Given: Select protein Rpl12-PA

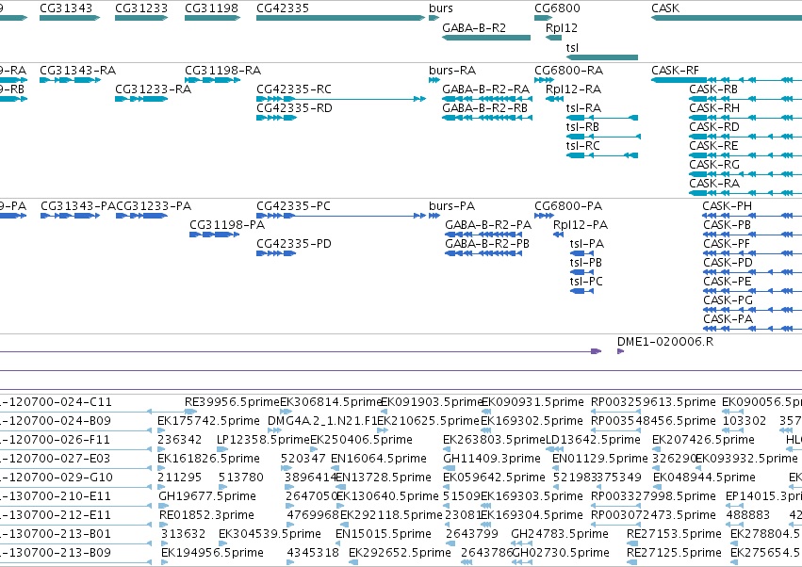Looking at the screenshot, I should click(x=558, y=235).
